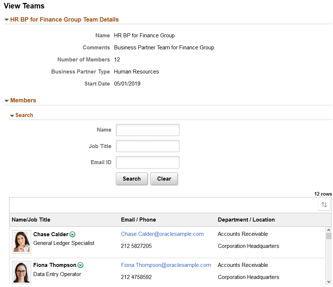The image size is (333, 287).
Task: Select the Email / Phone column header
Action: tap(138, 220)
